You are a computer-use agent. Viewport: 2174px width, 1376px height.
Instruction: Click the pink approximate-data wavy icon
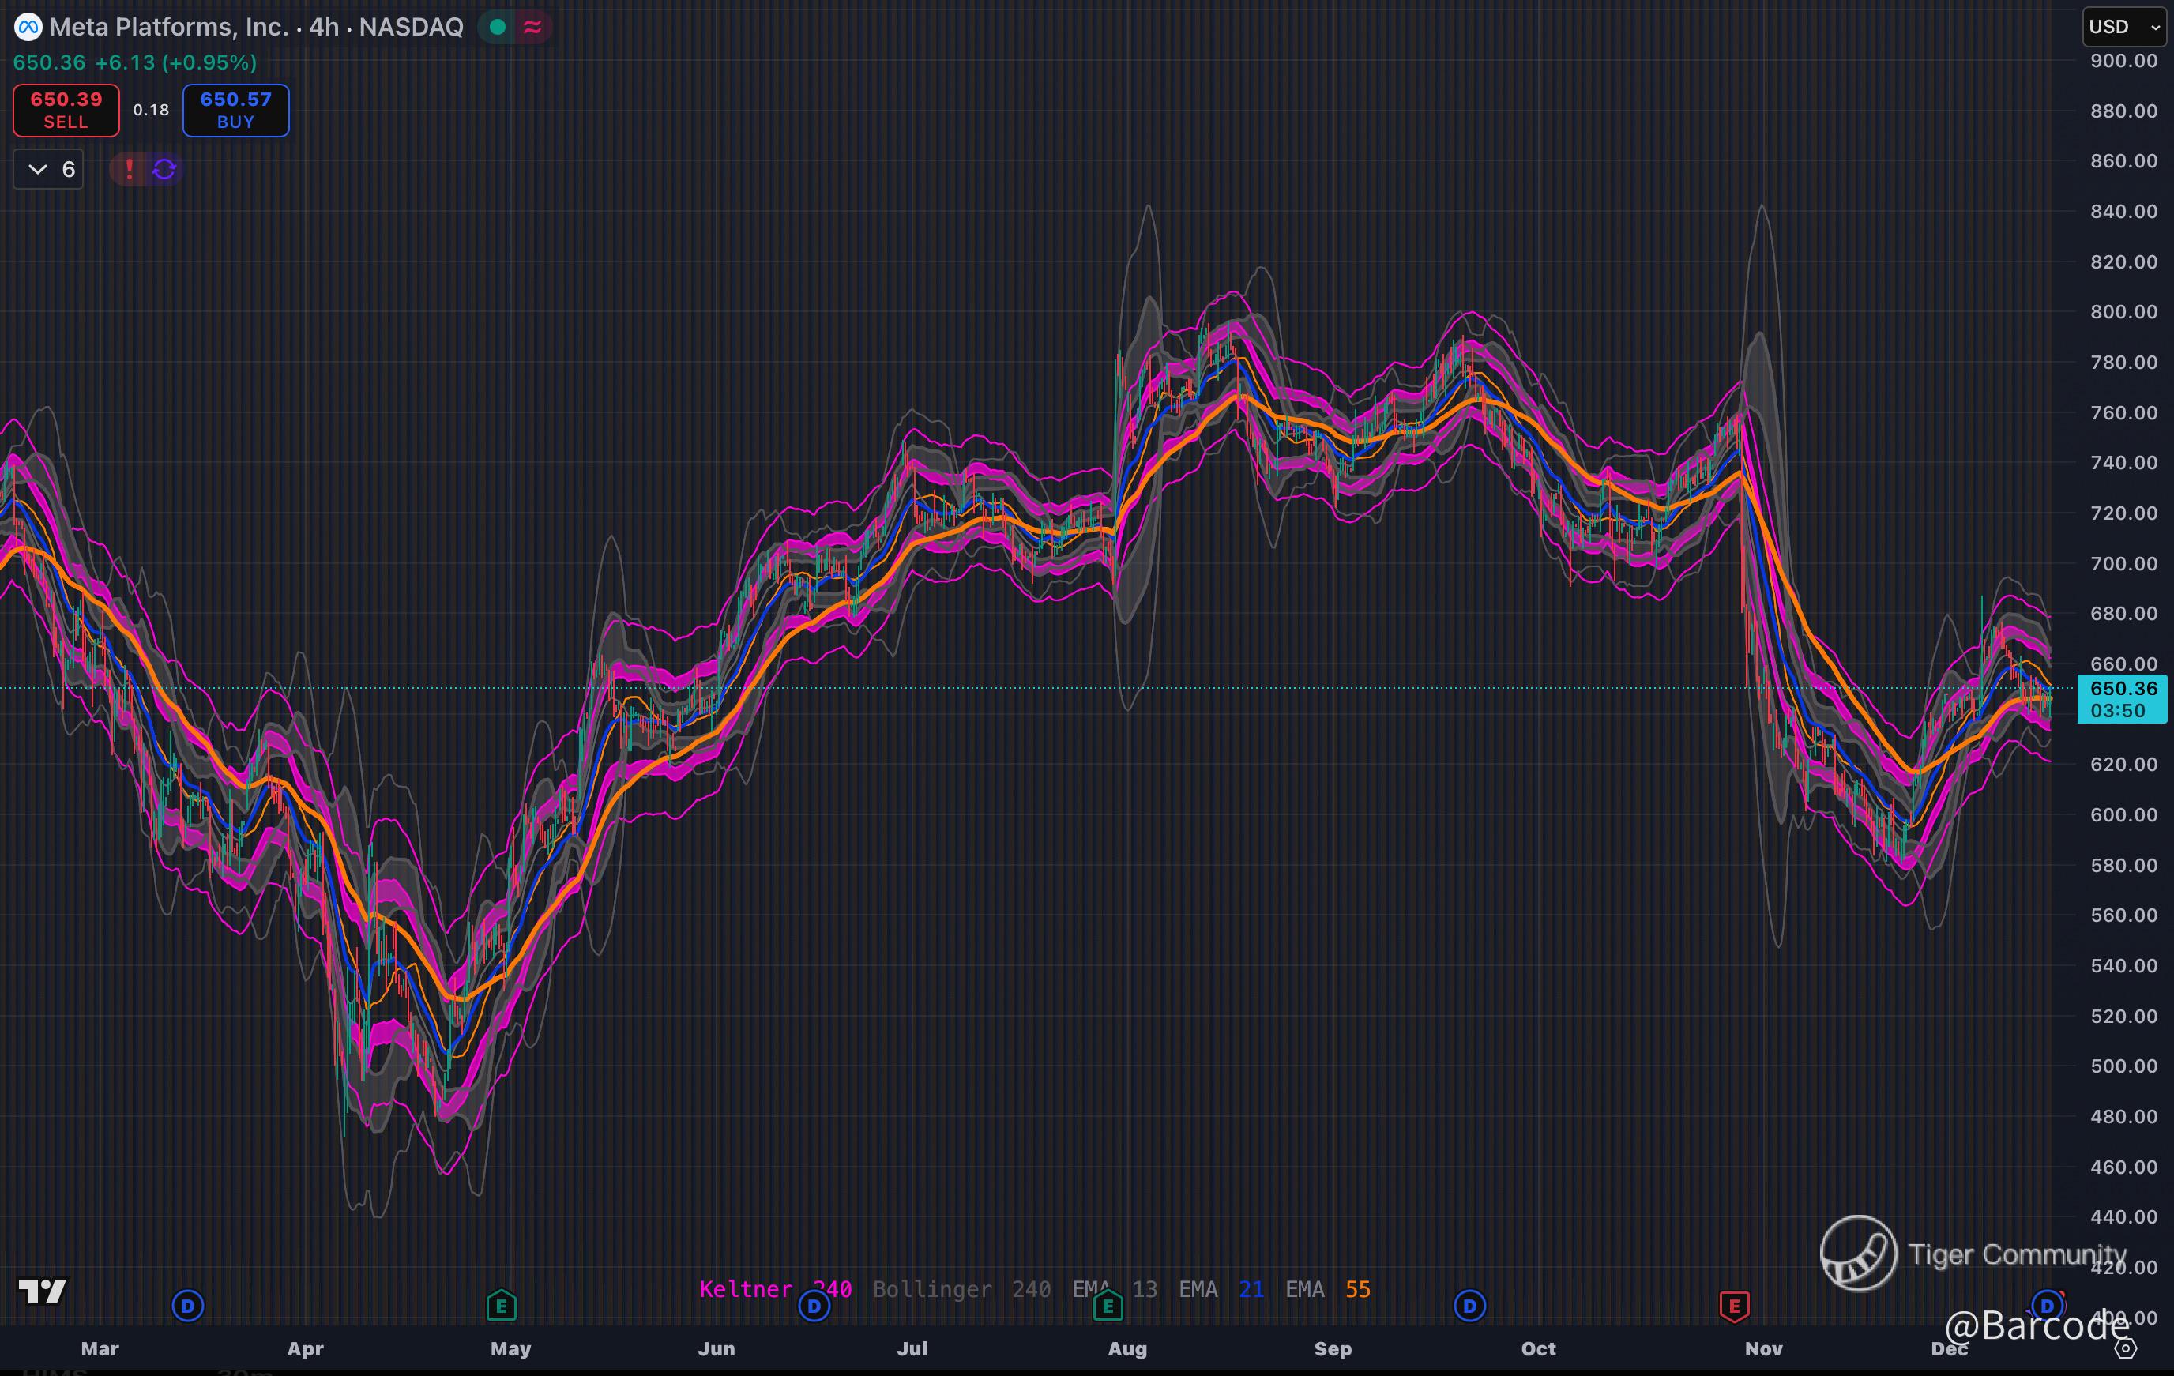532,27
